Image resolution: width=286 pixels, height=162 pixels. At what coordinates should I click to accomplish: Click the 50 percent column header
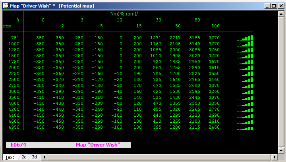click(178, 26)
